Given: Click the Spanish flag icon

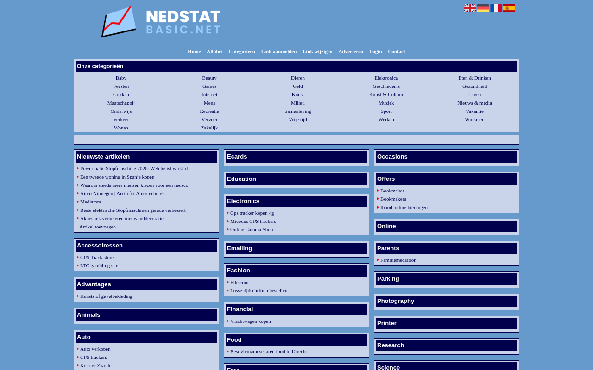Looking at the screenshot, I should (x=509, y=8).
